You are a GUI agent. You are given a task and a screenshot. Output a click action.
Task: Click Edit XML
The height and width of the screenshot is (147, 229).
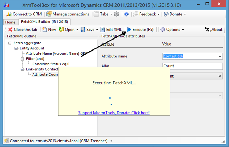click(x=111, y=30)
